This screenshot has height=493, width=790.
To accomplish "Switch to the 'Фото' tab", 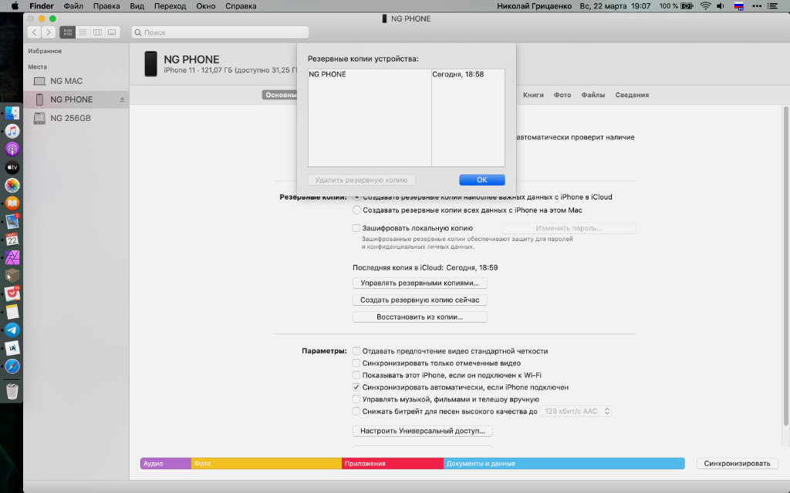I will coord(562,95).
